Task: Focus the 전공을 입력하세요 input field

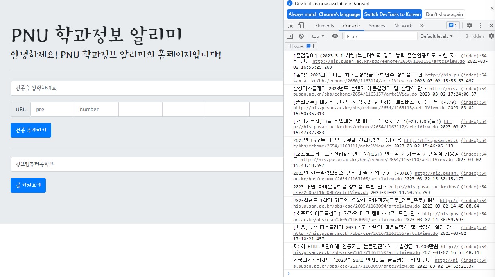Action: (147, 88)
